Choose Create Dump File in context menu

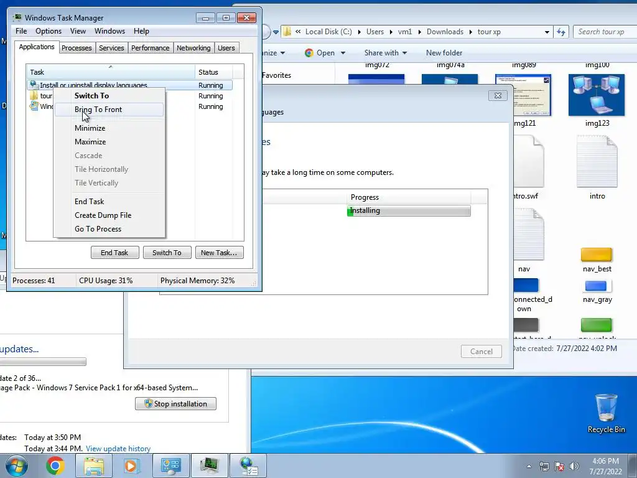click(x=109, y=215)
